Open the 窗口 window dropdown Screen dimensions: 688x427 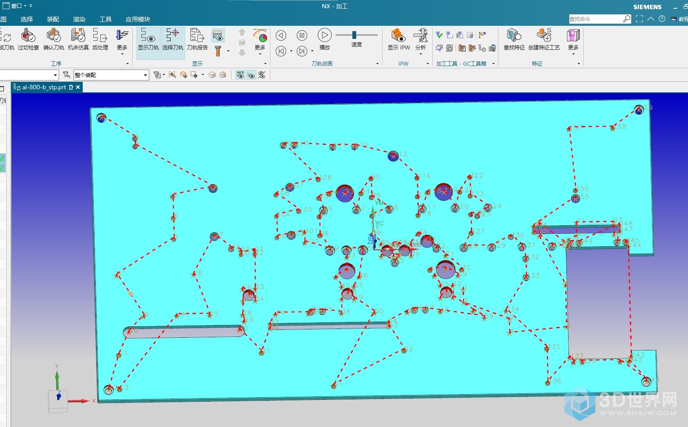tap(16, 6)
